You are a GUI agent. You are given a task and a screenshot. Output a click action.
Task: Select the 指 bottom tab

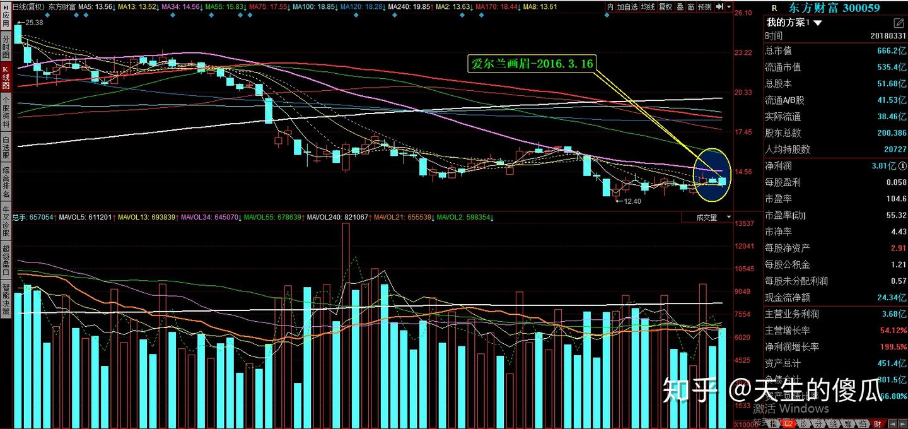tap(773, 423)
